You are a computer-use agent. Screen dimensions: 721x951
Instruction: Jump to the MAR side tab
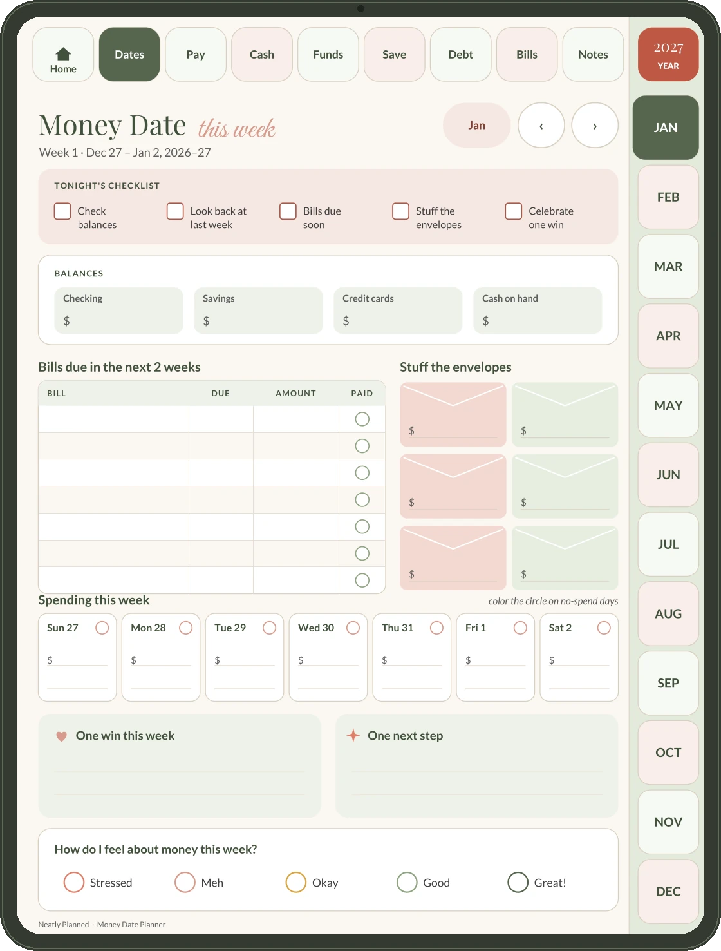pos(668,267)
